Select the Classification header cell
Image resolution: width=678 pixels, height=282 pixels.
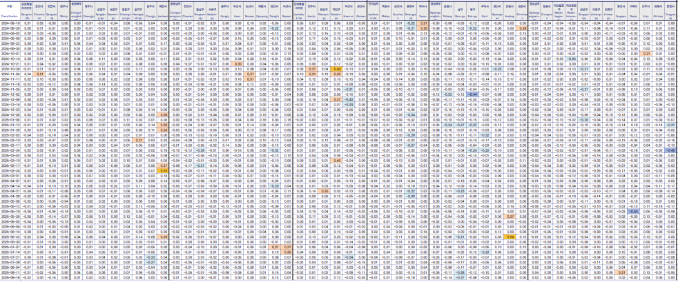coord(10,11)
